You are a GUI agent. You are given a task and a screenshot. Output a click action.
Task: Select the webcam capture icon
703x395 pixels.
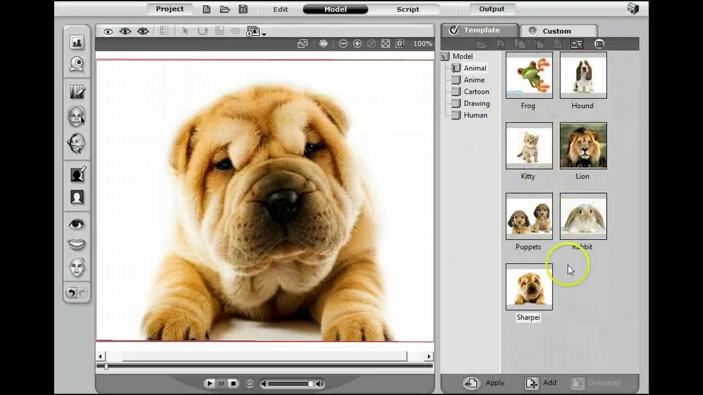(77, 64)
